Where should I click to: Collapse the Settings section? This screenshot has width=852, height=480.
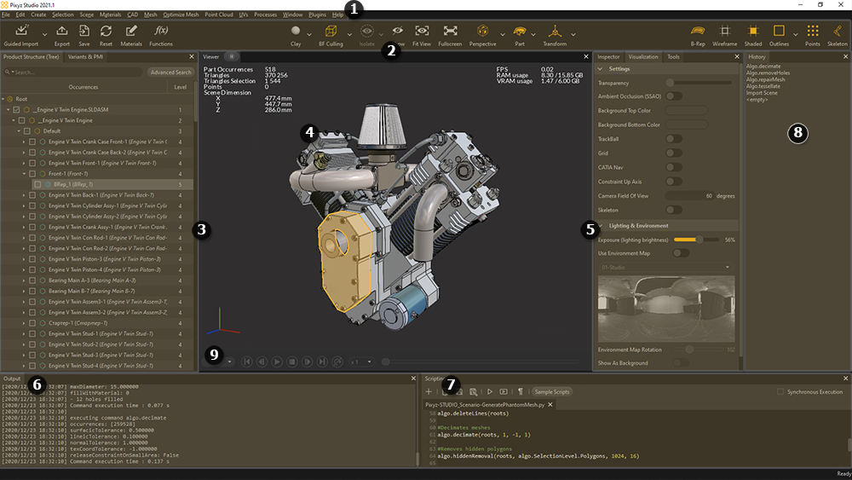601,69
